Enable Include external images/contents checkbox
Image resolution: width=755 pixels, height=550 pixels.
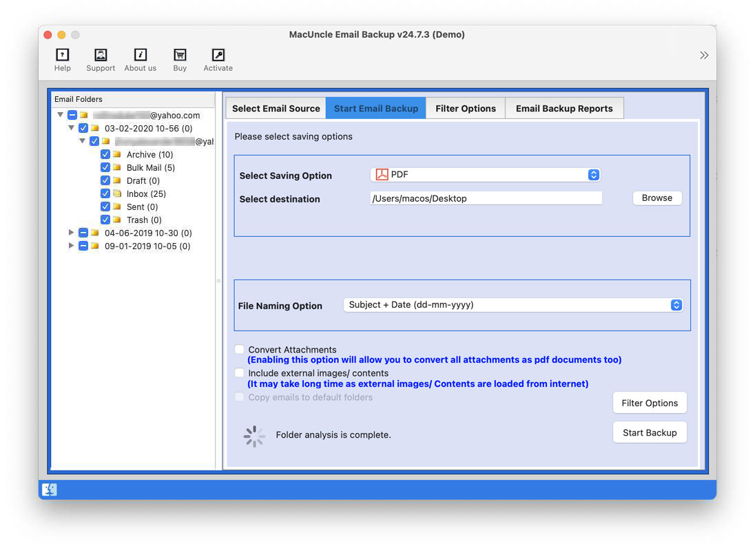coord(239,373)
